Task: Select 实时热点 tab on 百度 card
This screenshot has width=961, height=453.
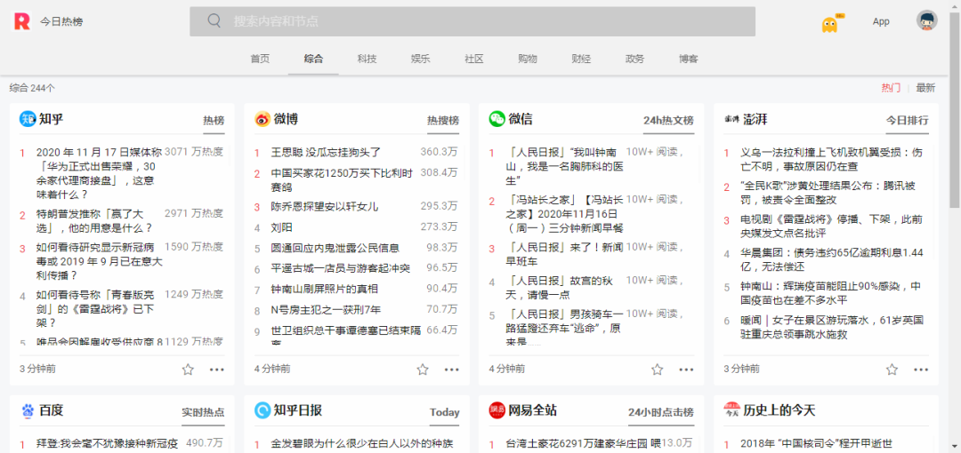Action: pyautogui.click(x=204, y=412)
